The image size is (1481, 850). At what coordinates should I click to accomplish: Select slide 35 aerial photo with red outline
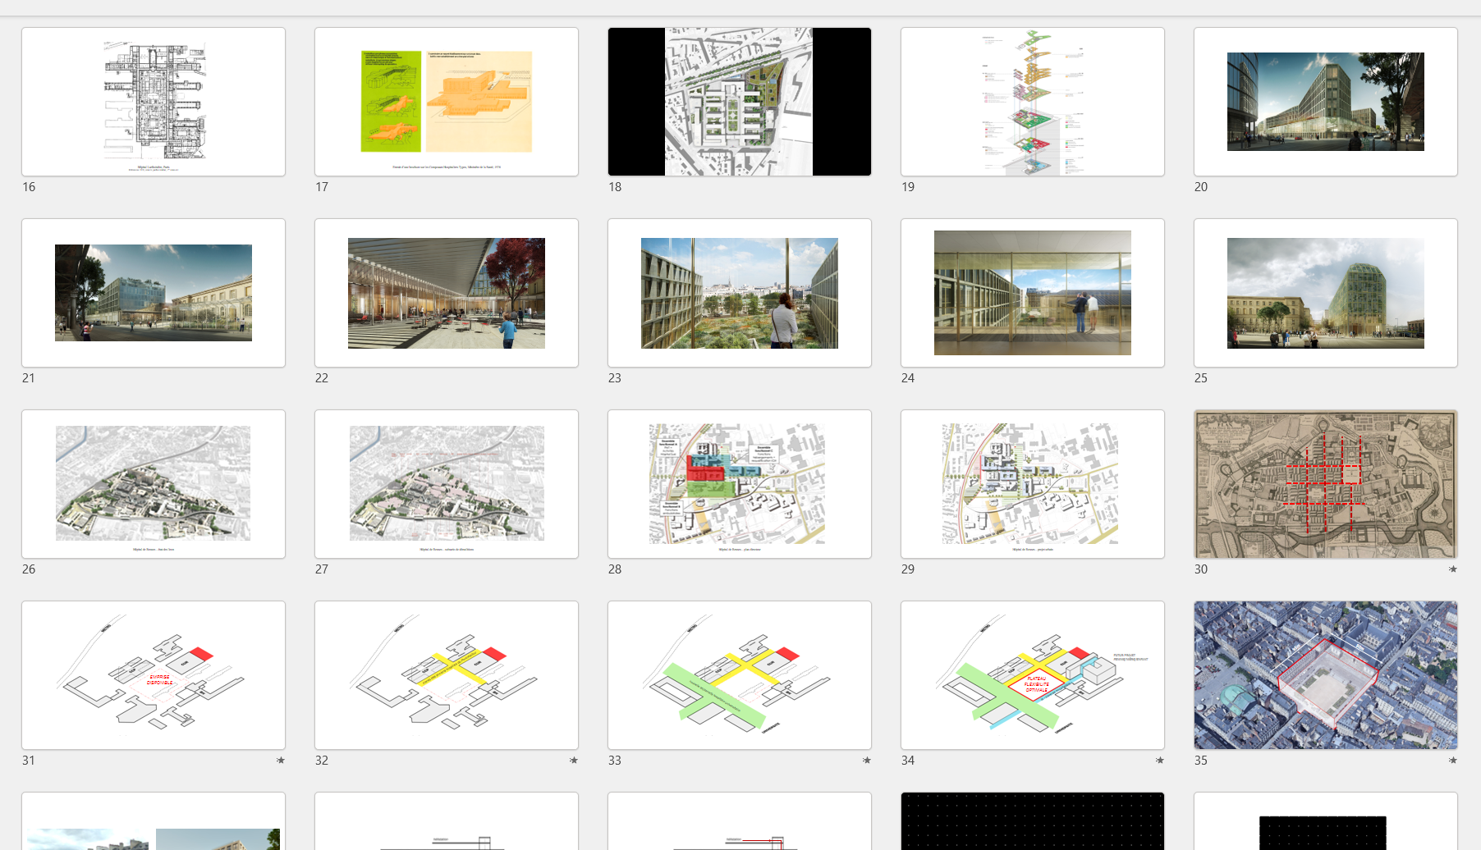1326,675
